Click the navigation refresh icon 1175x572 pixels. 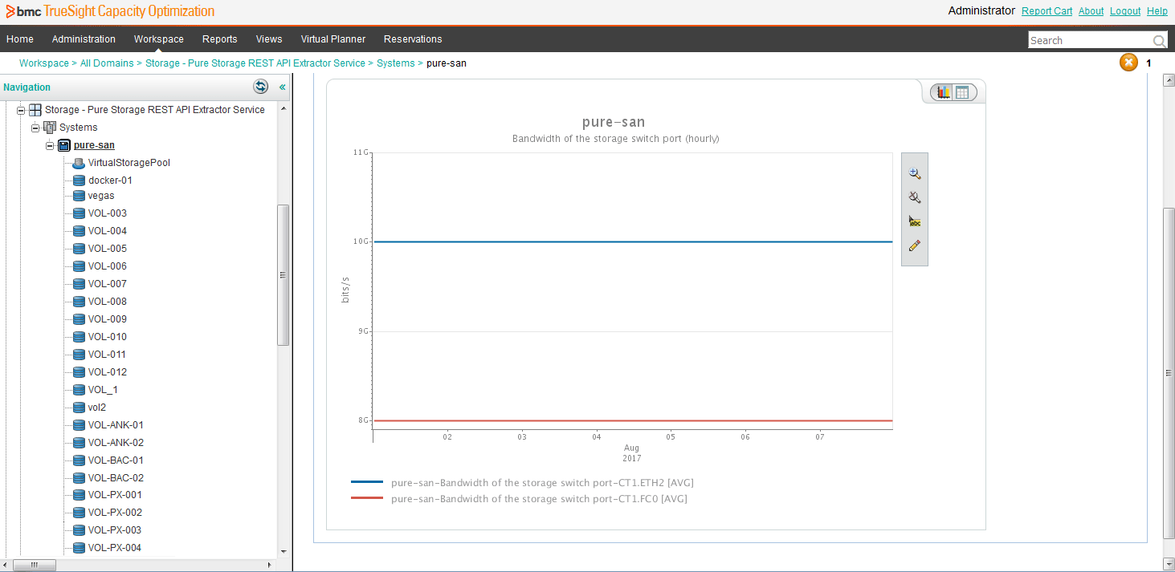260,87
